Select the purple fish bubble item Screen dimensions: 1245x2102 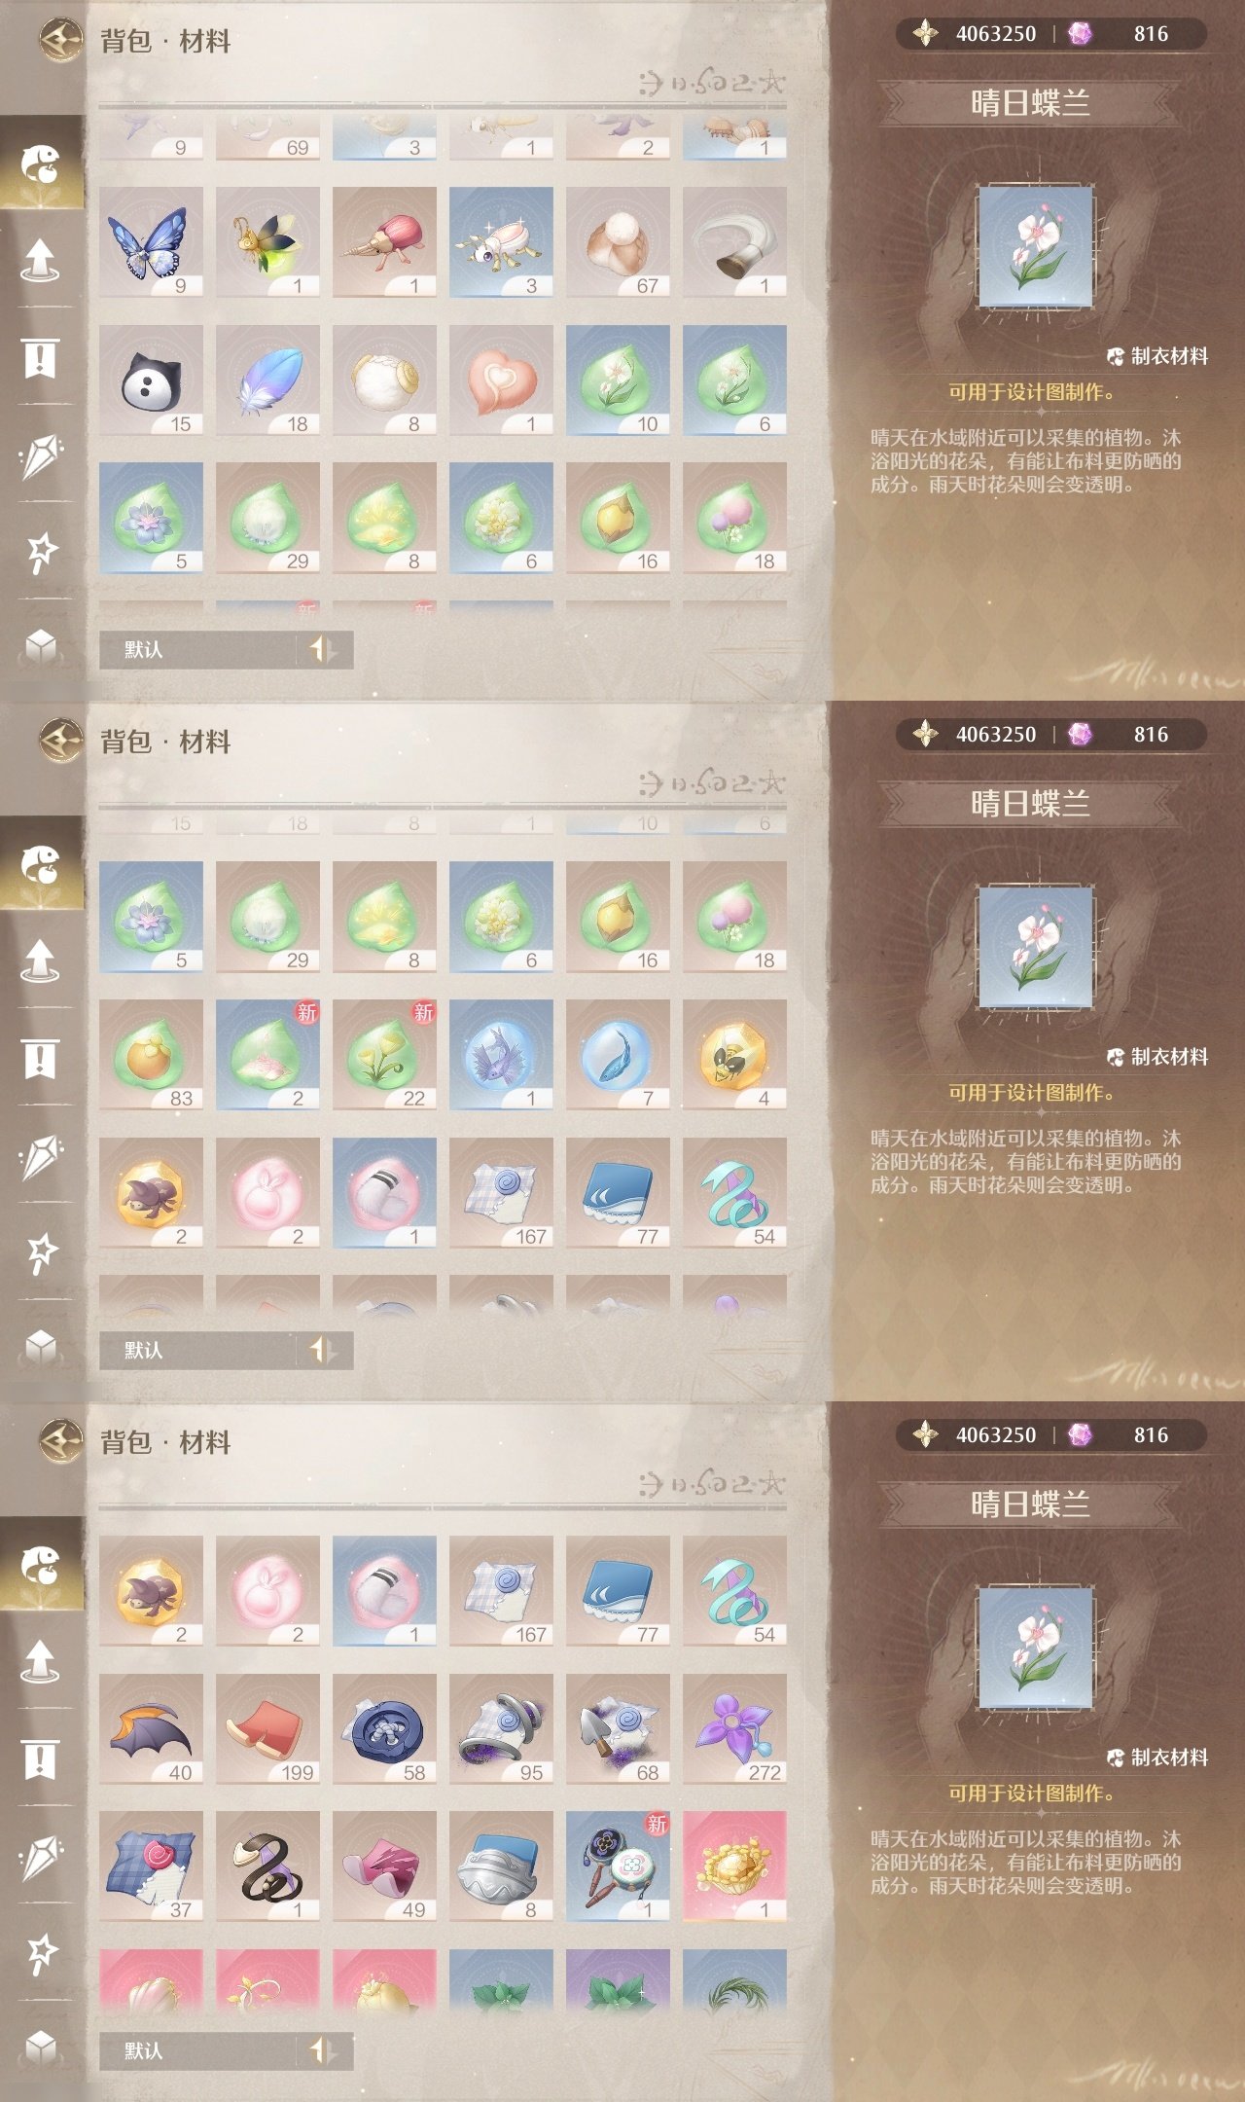point(501,1055)
